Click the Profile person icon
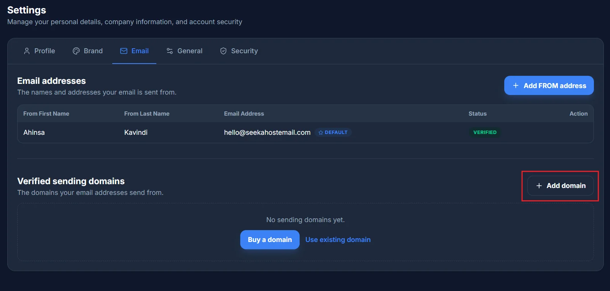 click(27, 51)
